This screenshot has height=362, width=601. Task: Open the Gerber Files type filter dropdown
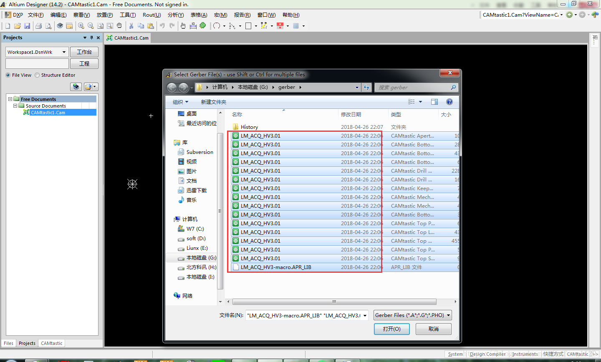tap(449, 315)
